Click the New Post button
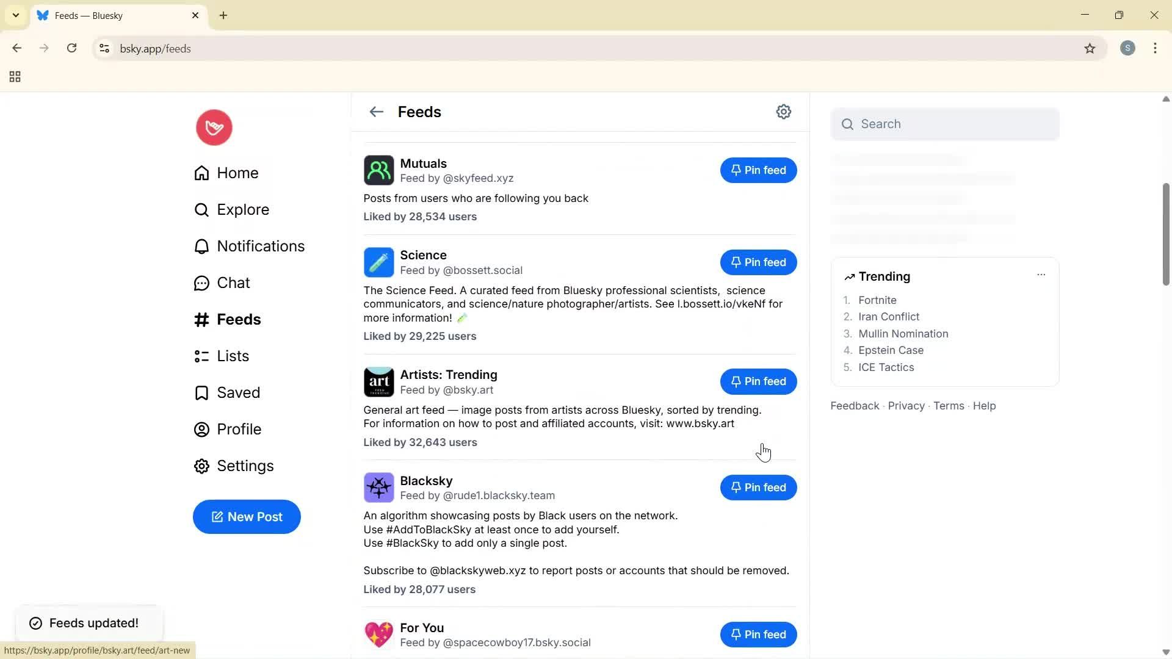 pos(247,517)
